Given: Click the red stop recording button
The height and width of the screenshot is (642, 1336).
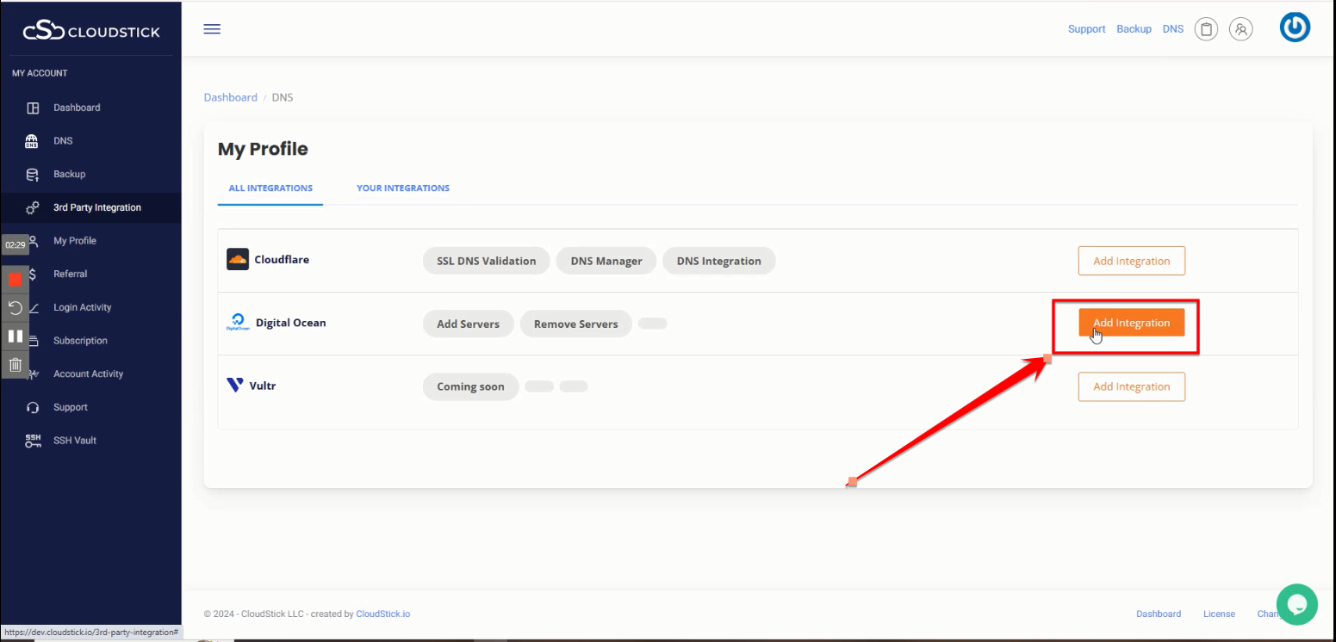Looking at the screenshot, I should tap(15, 280).
